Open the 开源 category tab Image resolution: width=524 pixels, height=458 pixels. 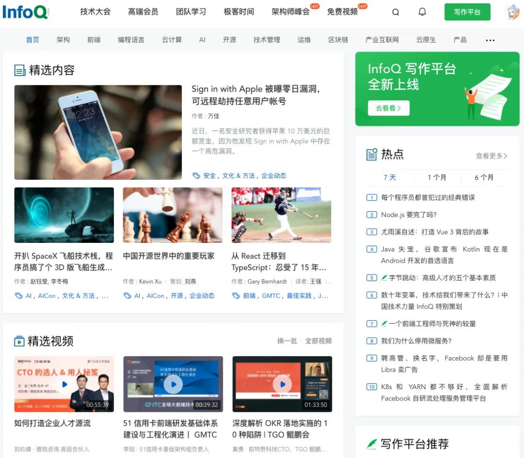tap(229, 40)
